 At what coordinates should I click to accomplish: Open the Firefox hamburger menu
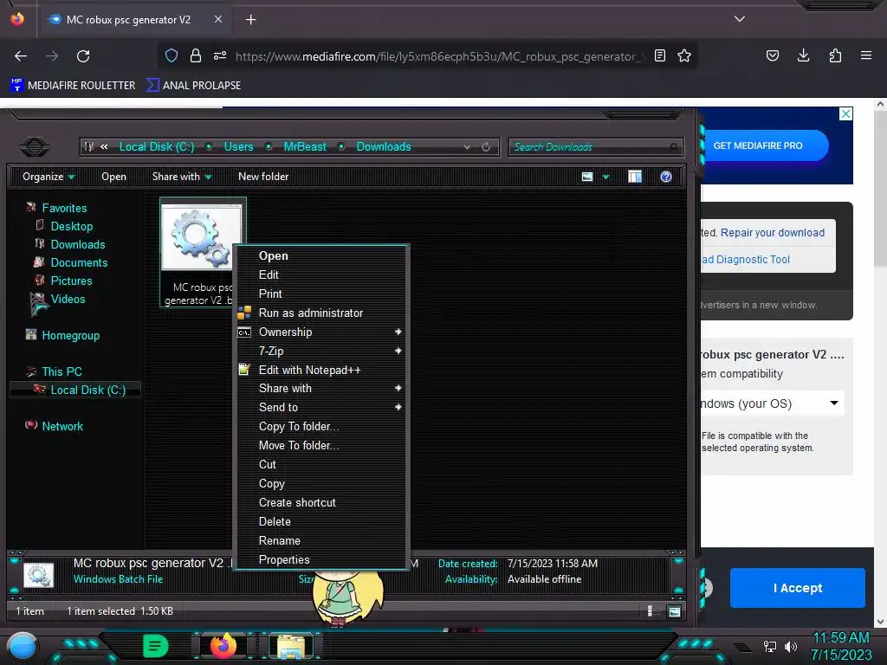coord(866,55)
